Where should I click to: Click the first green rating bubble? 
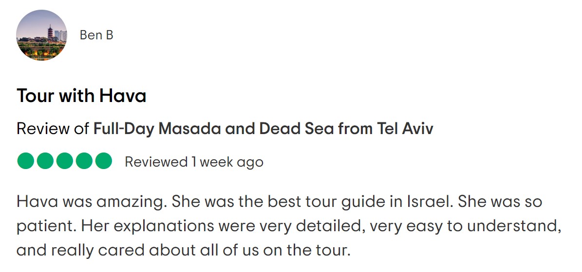[26, 161]
